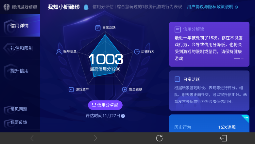Image resolution: width=255 pixels, height=144 pixels.
Task: Select the 游戏资产 wallet icon
Action: [x=71, y=90]
